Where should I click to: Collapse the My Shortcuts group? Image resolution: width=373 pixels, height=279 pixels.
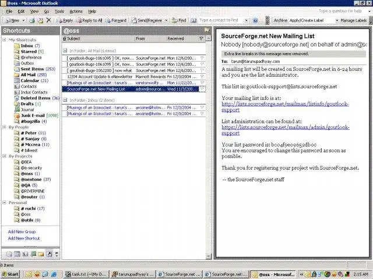tap(4, 40)
